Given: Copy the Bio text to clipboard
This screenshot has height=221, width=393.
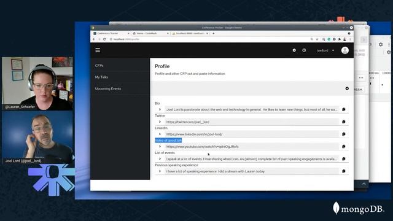Looking at the screenshot, I should (x=344, y=109).
